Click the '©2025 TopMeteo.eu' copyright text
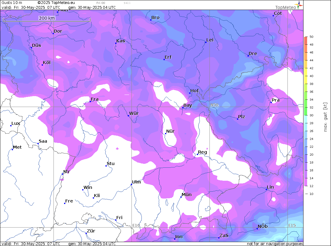 tap(56, 3)
